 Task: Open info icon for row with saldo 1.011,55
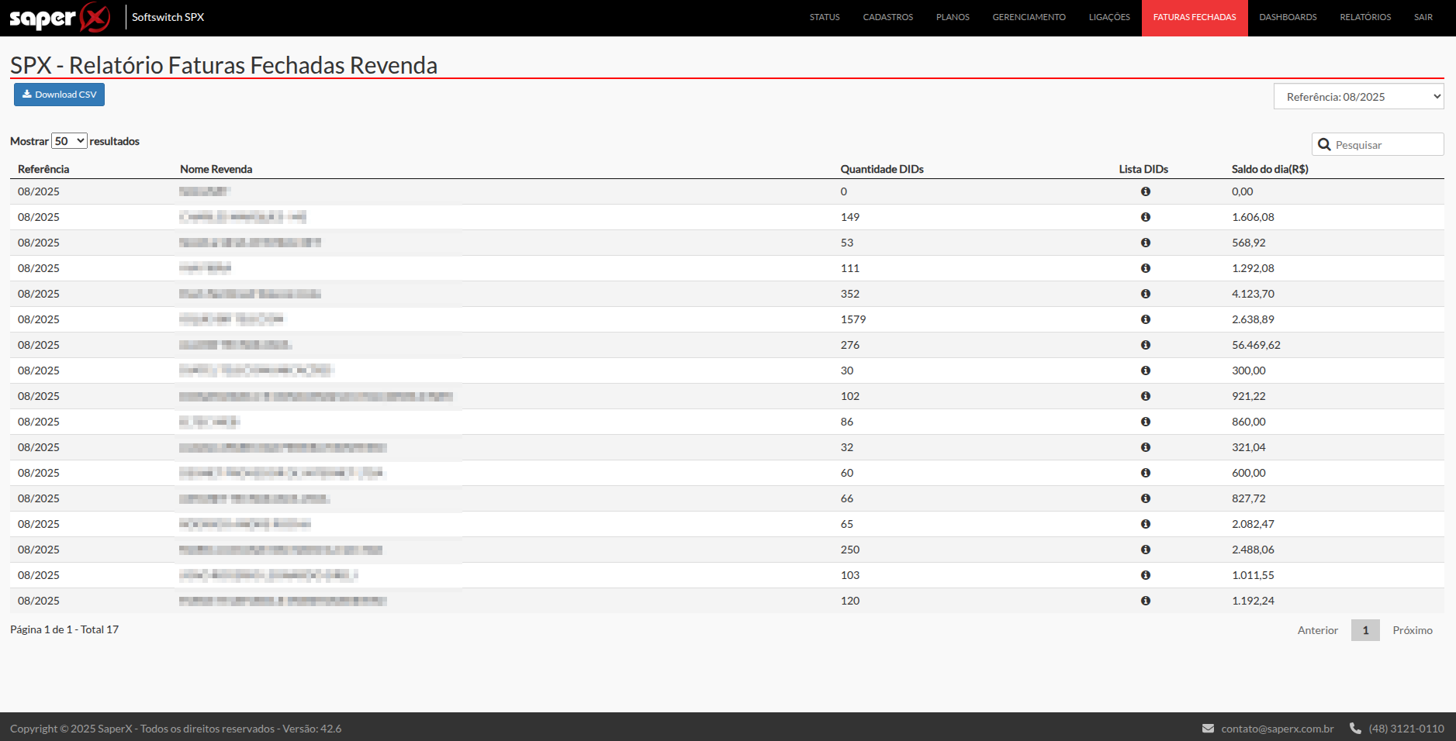pyautogui.click(x=1145, y=575)
